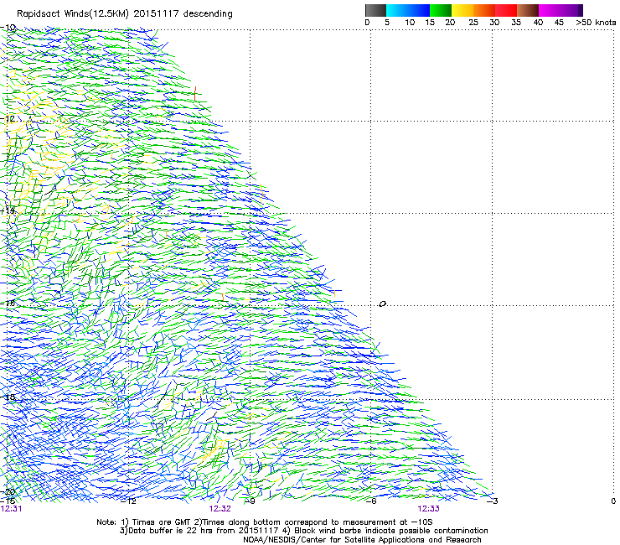This screenshot has height=545, width=620.
Task: Select the red 30-35 knots legend segment
Action: click(x=506, y=10)
